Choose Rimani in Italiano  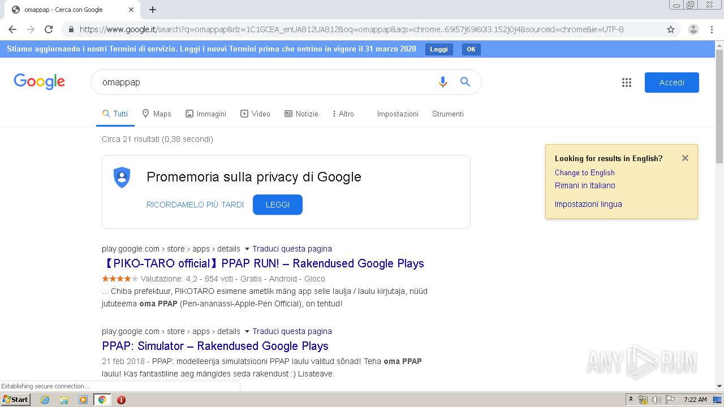click(585, 185)
